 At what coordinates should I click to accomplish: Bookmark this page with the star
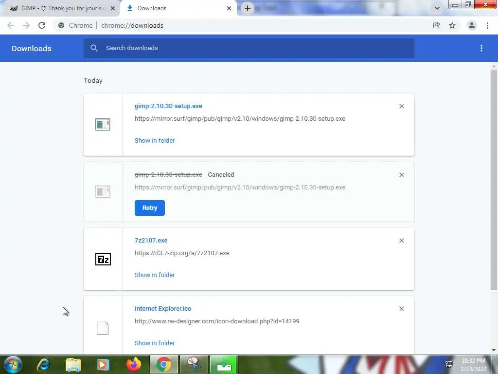[452, 25]
